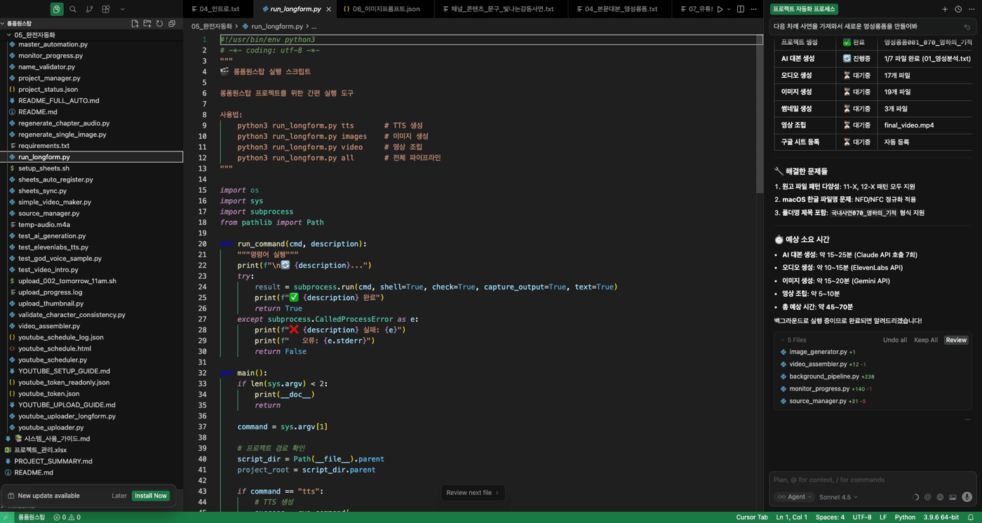Refresh the file explorer
This screenshot has width=982, height=523.
click(x=159, y=24)
